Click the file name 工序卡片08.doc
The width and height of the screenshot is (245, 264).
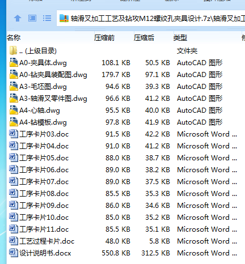[x=44, y=194]
